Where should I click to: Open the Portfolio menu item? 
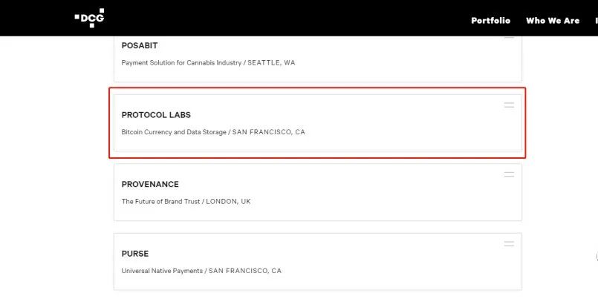pyautogui.click(x=490, y=21)
